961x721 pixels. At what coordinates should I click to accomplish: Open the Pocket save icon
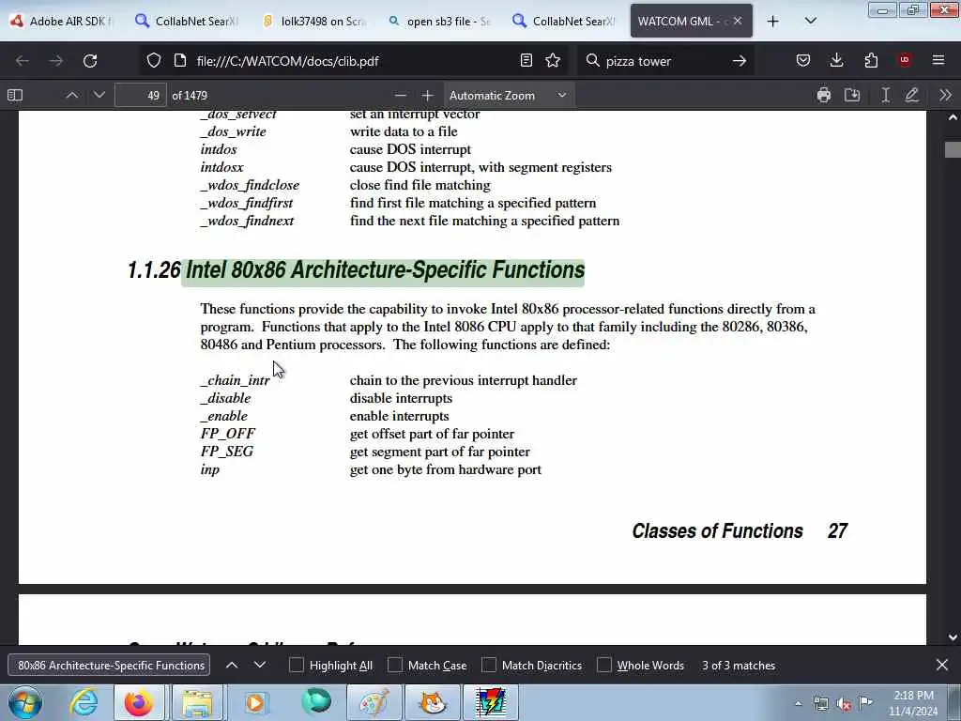pyautogui.click(x=803, y=60)
